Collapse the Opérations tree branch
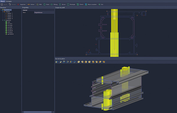177x113 pixels. pos(3,20)
